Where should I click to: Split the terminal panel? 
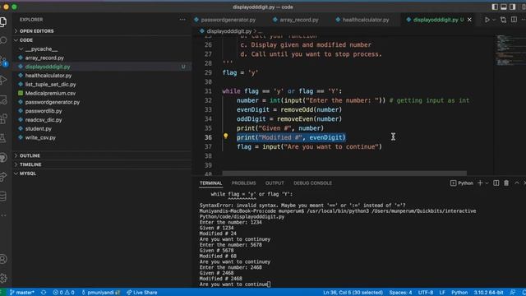coord(496,183)
